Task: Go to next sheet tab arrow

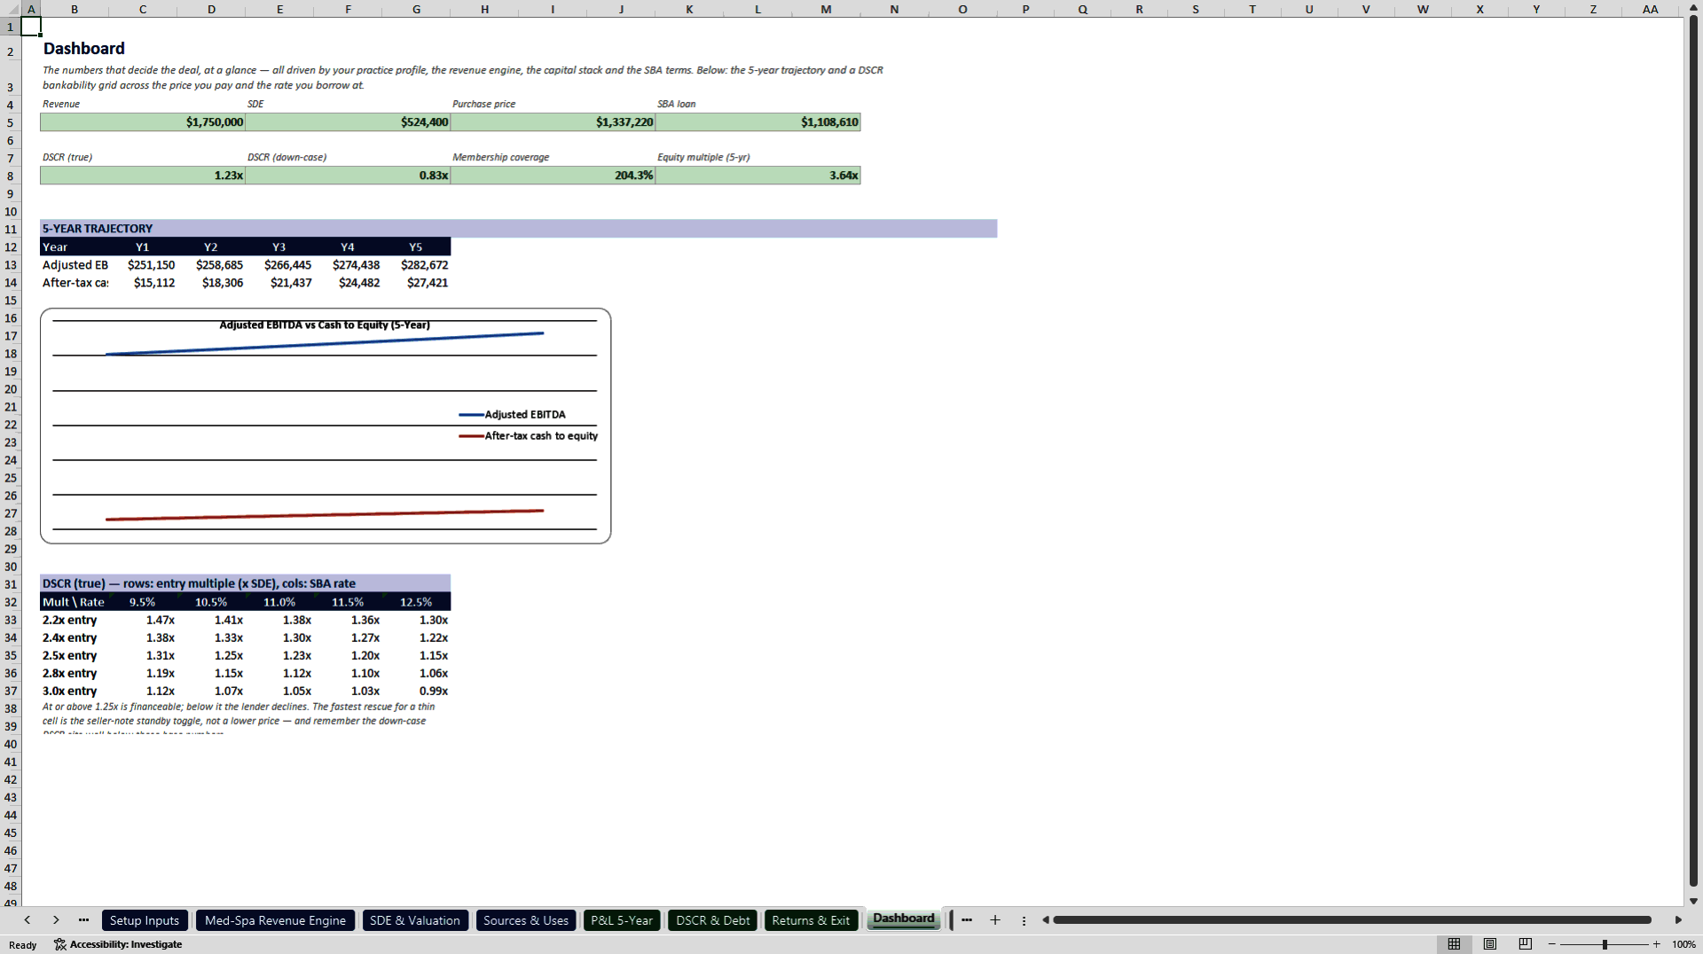Action: (x=56, y=920)
